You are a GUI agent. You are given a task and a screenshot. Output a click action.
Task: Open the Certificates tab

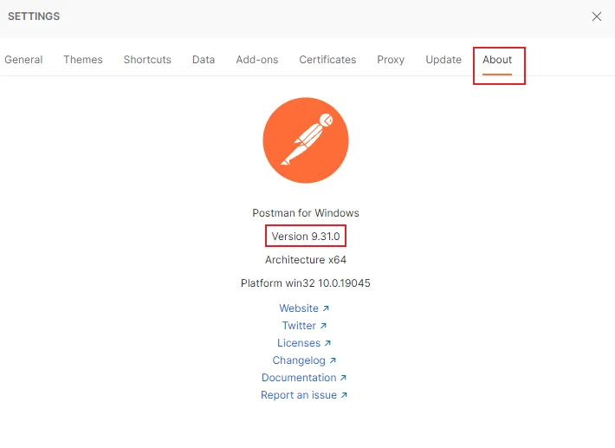[327, 60]
